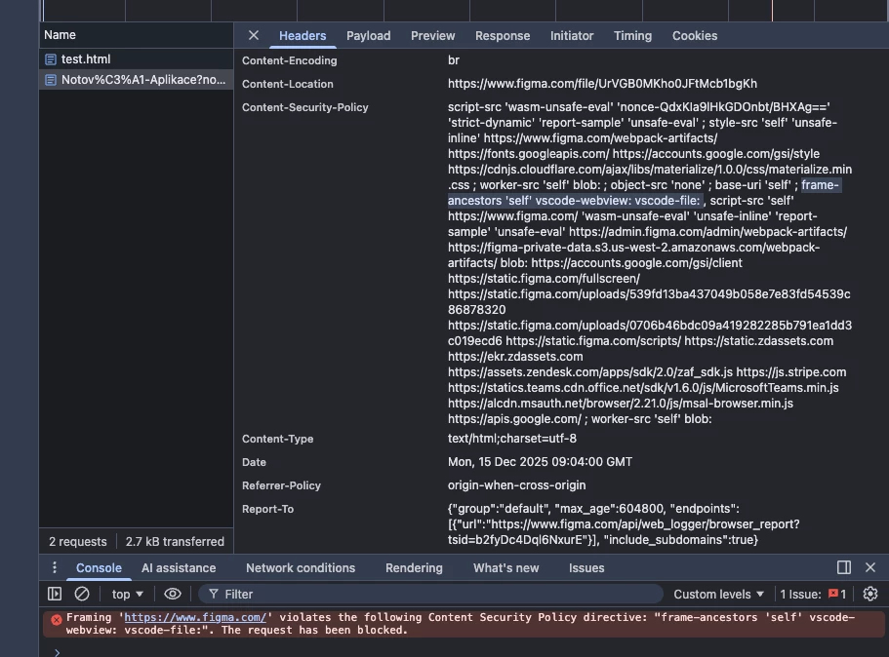The image size is (889, 657).
Task: Click the red error icon in the console
Action: coord(57,620)
